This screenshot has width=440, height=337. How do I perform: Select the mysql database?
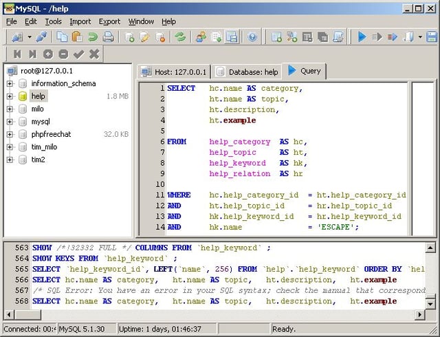pyautogui.click(x=41, y=122)
